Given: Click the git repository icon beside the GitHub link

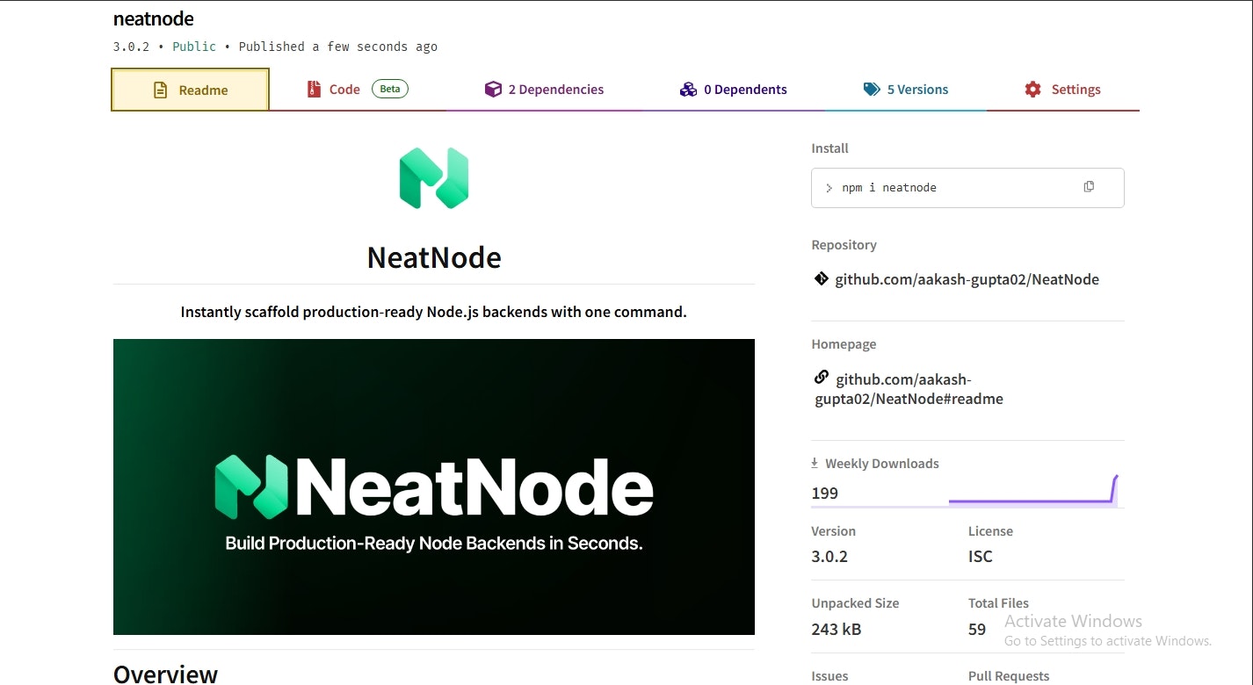Looking at the screenshot, I should coord(821,278).
